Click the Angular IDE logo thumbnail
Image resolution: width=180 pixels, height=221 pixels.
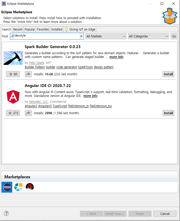pyautogui.click(x=13, y=97)
